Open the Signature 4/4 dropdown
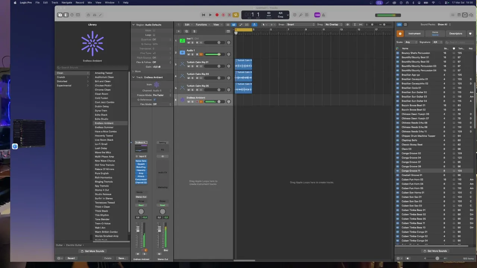 (x=437, y=42)
